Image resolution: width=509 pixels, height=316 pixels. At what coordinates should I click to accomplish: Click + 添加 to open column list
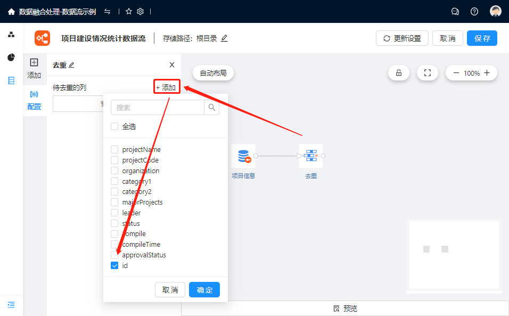[x=166, y=87]
